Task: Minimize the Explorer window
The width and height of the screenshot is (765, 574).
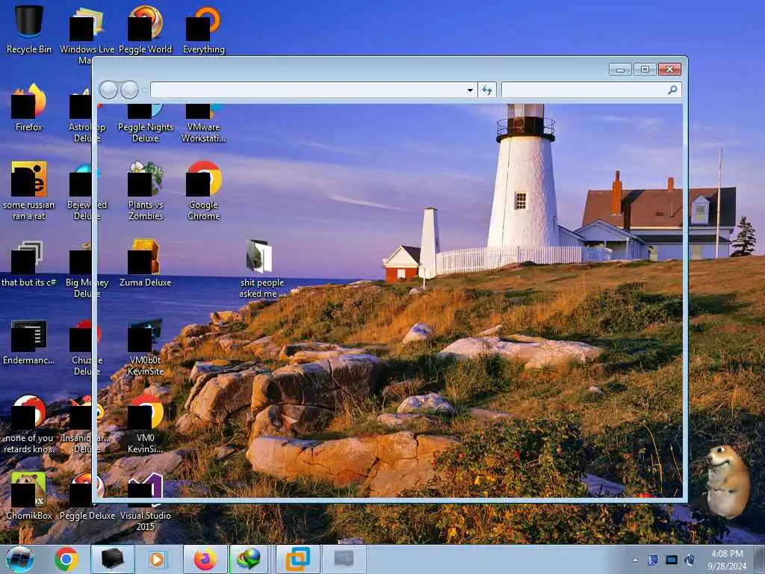Action: (x=620, y=70)
